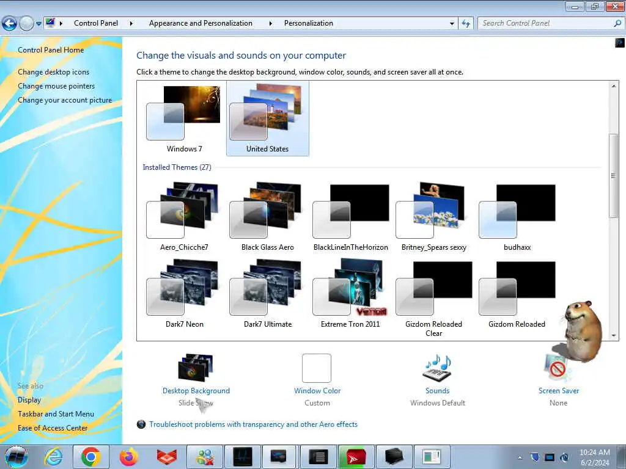Click the Personalization breadcrumb

[308, 23]
